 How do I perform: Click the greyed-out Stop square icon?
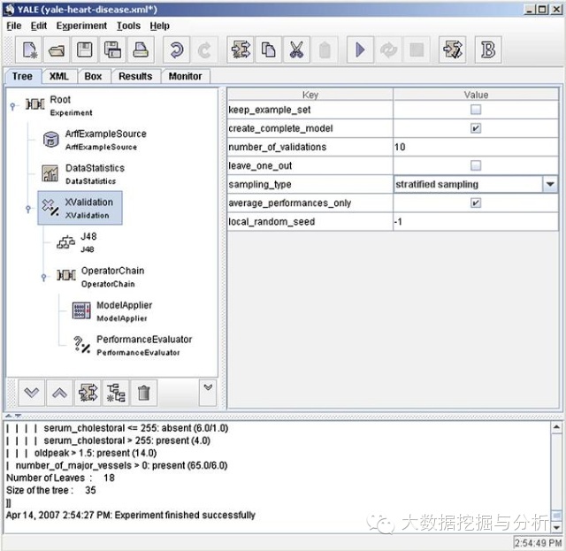tap(417, 50)
